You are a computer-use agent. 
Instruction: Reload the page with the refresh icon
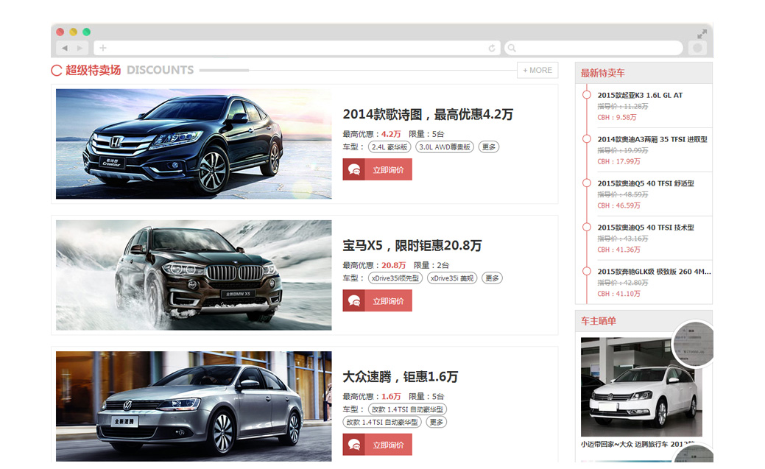point(492,48)
